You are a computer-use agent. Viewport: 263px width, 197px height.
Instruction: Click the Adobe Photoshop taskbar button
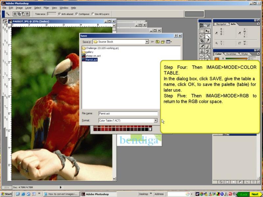[98, 194]
